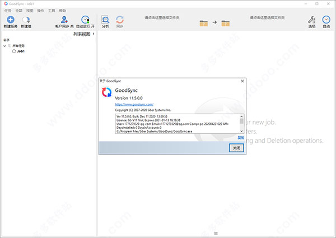
Task: Click the bottom splitter grip handle
Action: [x=216, y=234]
